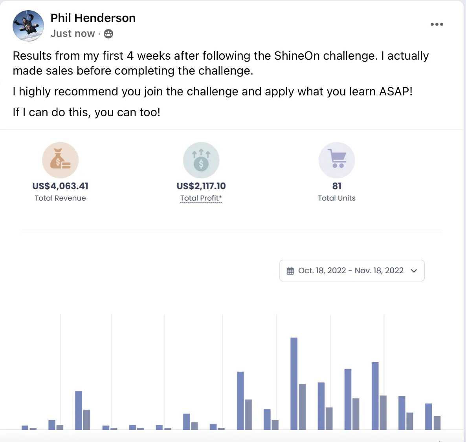Click the group audience icon beside Just now

108,34
